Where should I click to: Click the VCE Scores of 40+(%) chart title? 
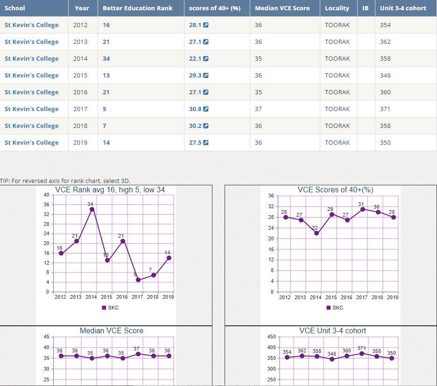336,190
